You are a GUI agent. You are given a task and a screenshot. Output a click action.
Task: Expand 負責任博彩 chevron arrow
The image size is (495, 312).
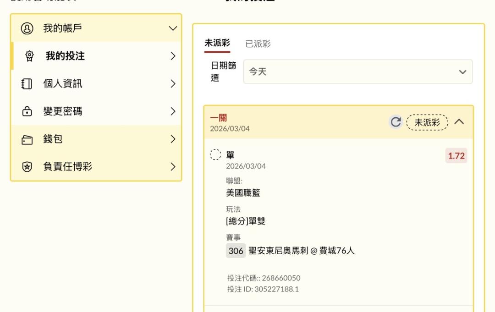click(173, 167)
